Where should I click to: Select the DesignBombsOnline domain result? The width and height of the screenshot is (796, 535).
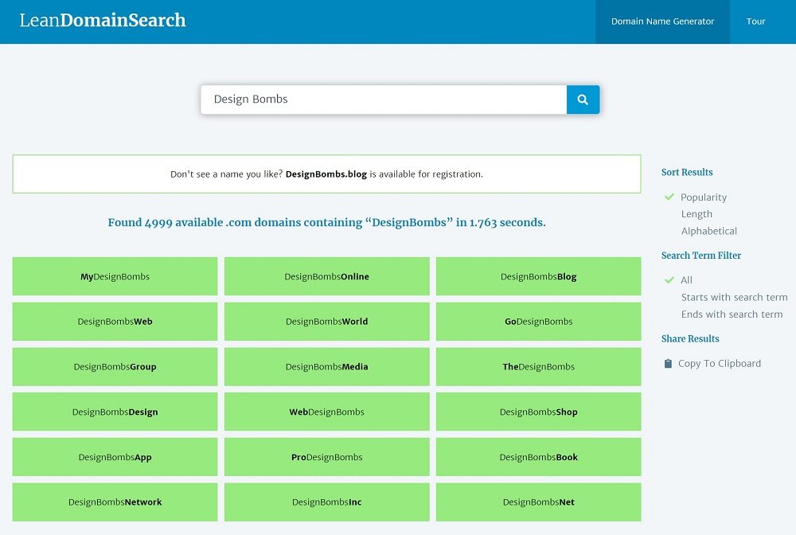pyautogui.click(x=326, y=277)
